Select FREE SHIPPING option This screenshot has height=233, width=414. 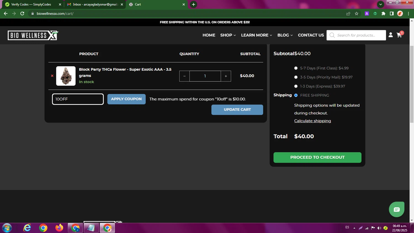(296, 95)
